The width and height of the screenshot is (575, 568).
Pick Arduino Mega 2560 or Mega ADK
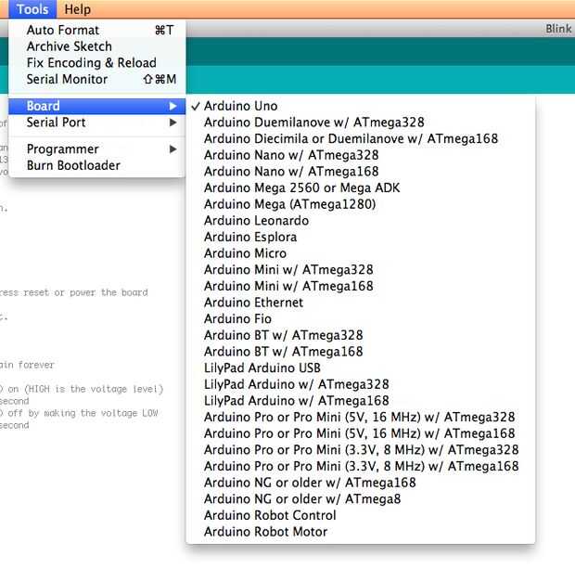[x=361, y=187]
